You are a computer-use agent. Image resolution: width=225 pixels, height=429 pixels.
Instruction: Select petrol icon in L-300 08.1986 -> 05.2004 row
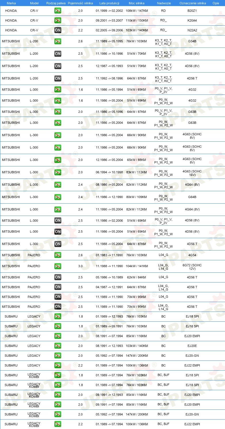pyautogui.click(x=58, y=185)
